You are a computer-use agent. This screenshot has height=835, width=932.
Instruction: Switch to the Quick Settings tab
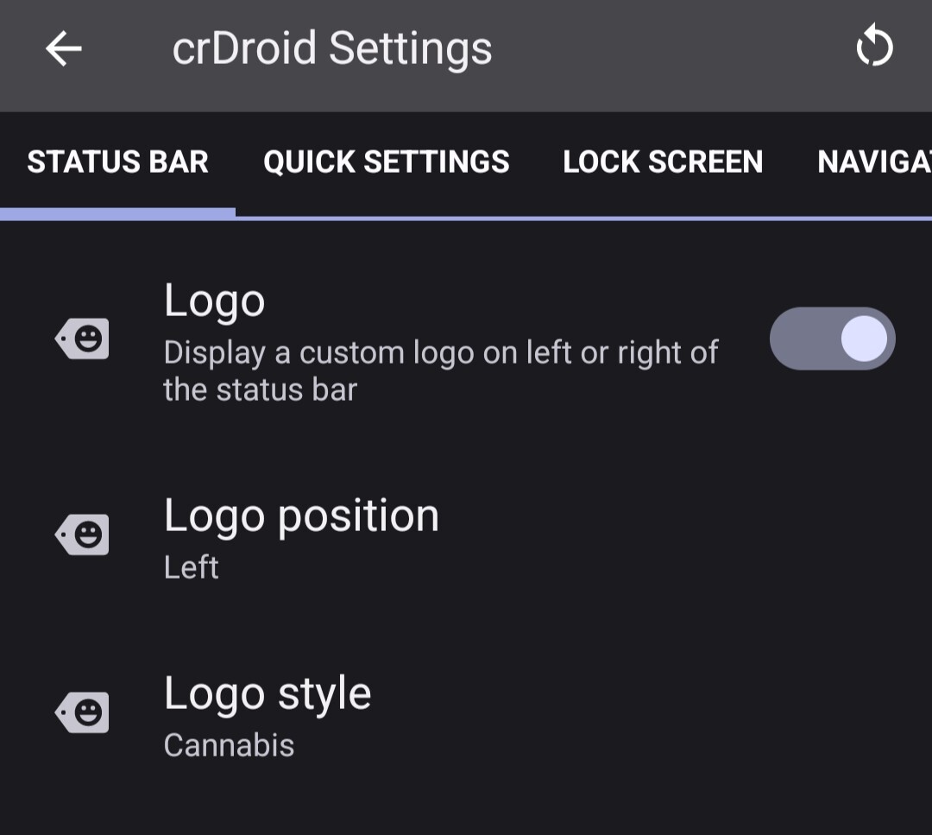click(x=387, y=161)
